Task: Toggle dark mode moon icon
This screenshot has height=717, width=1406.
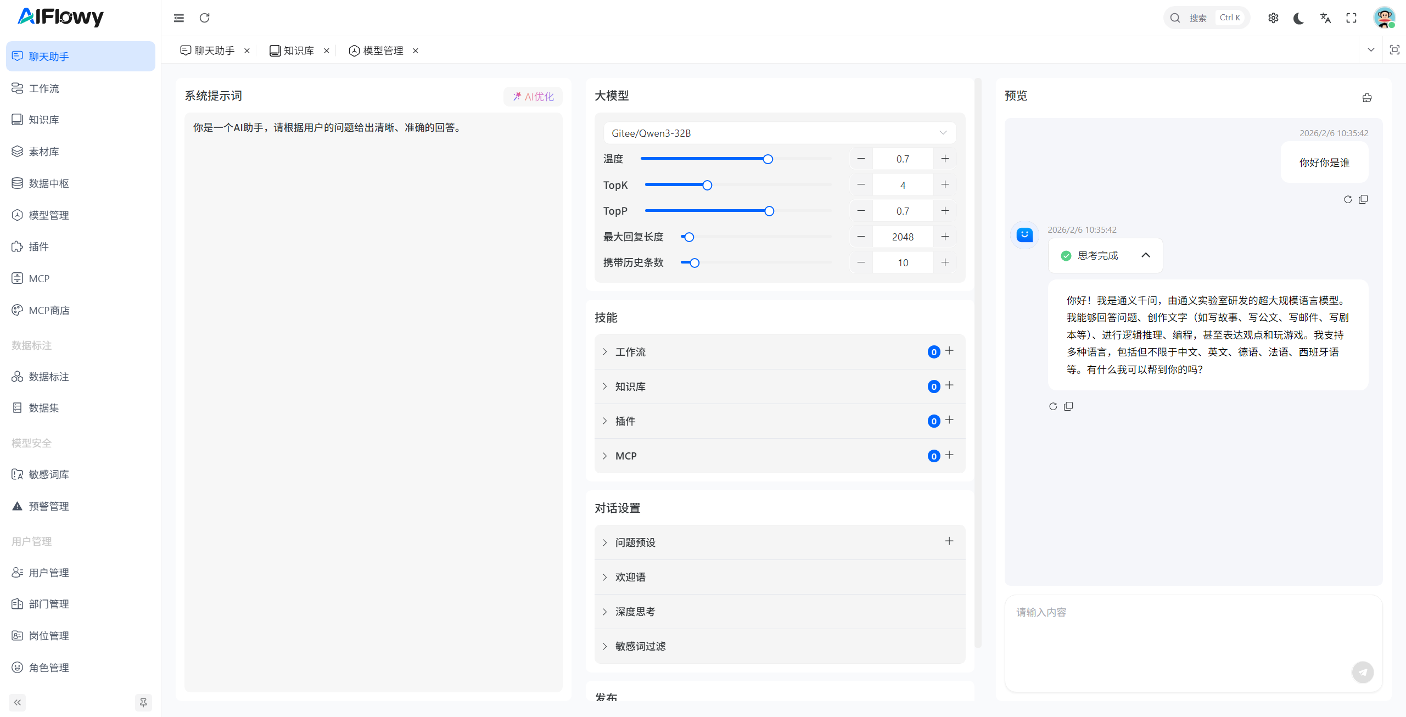Action: 1298,18
